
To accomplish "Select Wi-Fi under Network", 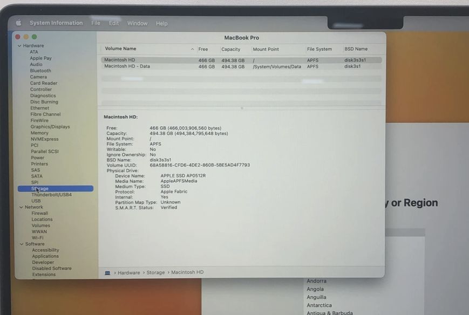I will tap(38, 238).
